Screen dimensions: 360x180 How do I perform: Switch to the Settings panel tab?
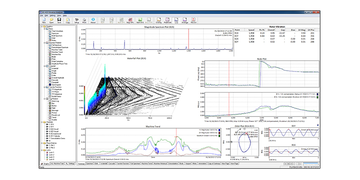click(x=70, y=163)
